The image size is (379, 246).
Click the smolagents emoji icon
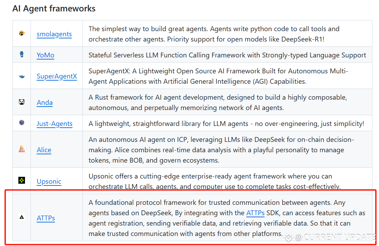[22, 33]
